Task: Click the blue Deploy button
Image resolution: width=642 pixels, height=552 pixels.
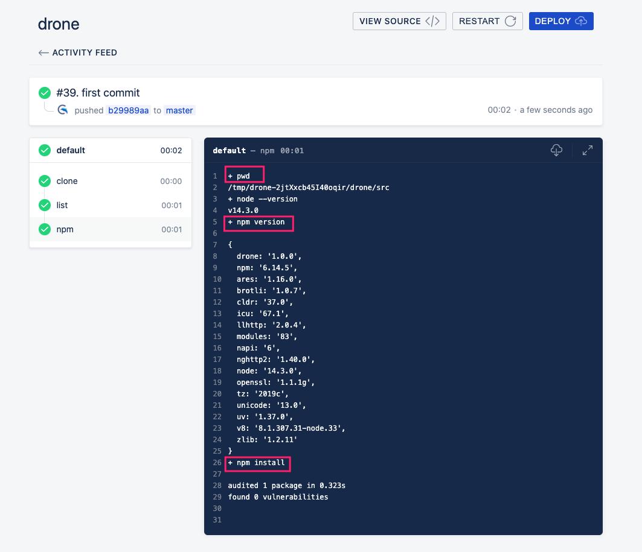Action: [x=561, y=21]
